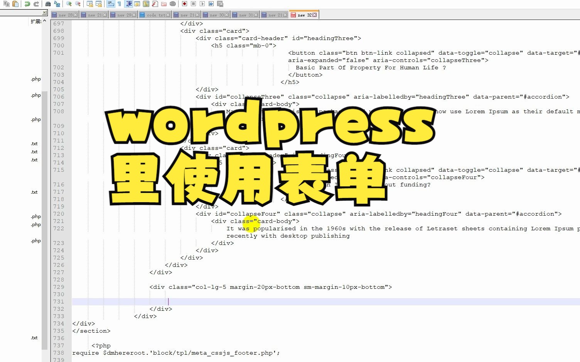This screenshot has width=580, height=362.
Task: Click the require $dmhereroot footer line
Action: click(x=176, y=353)
